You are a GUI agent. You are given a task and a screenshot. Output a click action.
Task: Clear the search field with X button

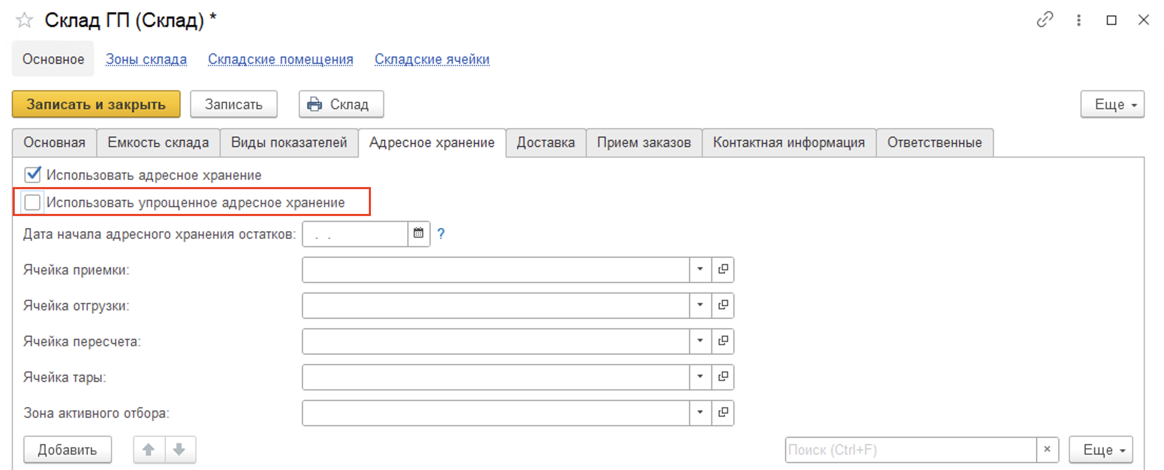tap(1047, 449)
